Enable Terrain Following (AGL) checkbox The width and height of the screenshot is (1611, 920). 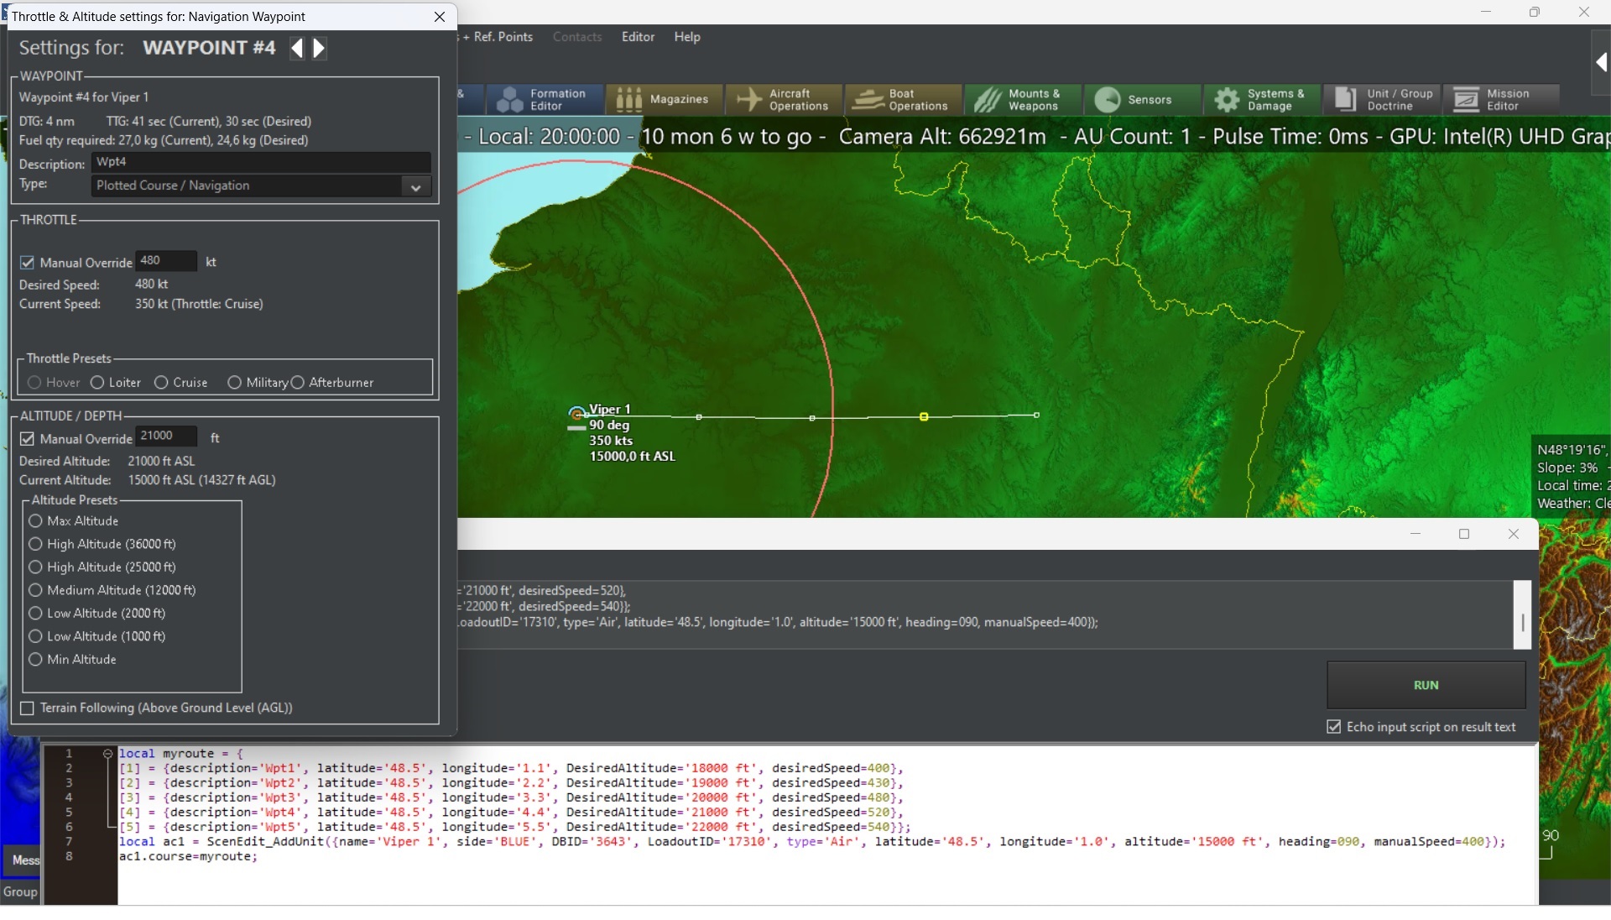tap(28, 708)
